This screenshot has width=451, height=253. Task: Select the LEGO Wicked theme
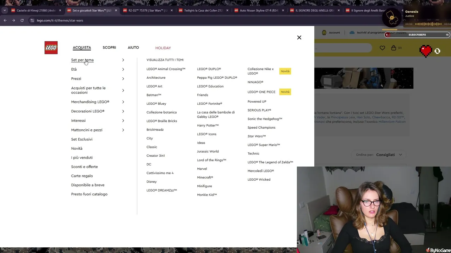coord(259,180)
